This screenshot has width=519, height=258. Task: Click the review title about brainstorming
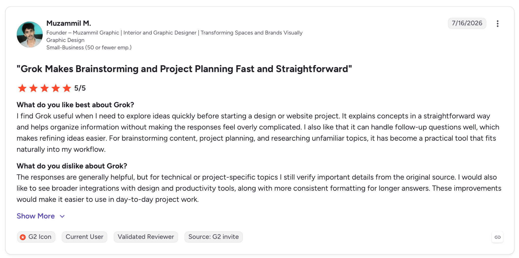point(184,69)
